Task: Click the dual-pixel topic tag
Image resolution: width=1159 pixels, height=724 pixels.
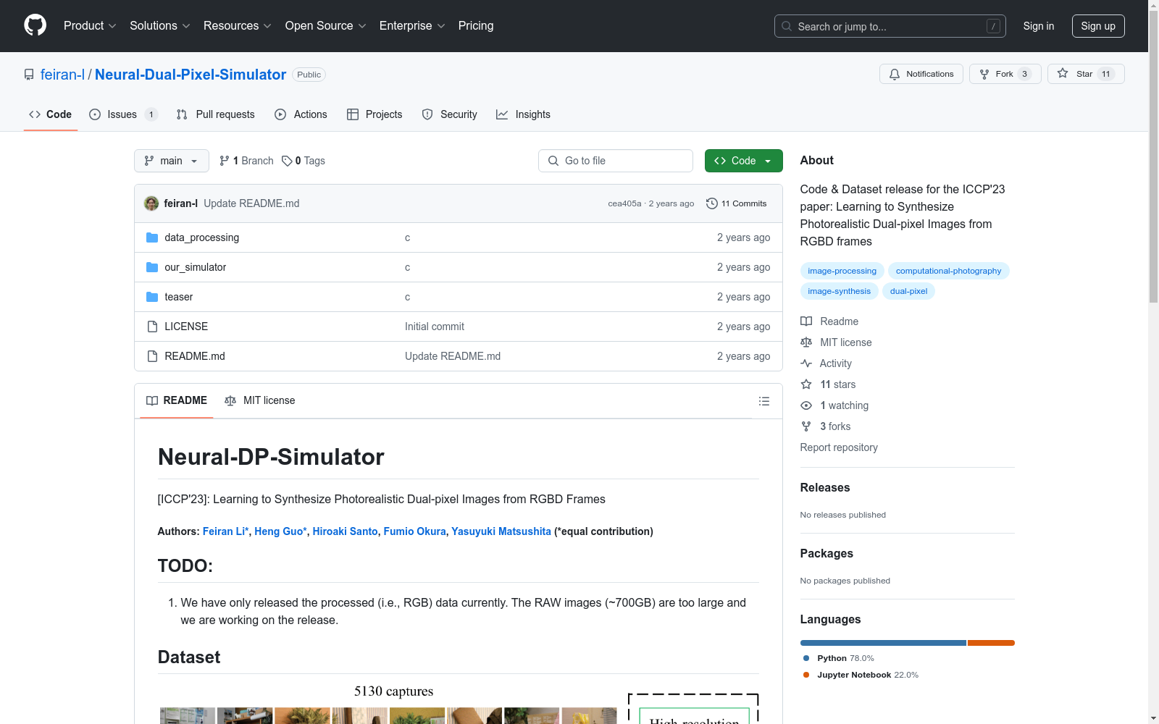Action: tap(908, 291)
